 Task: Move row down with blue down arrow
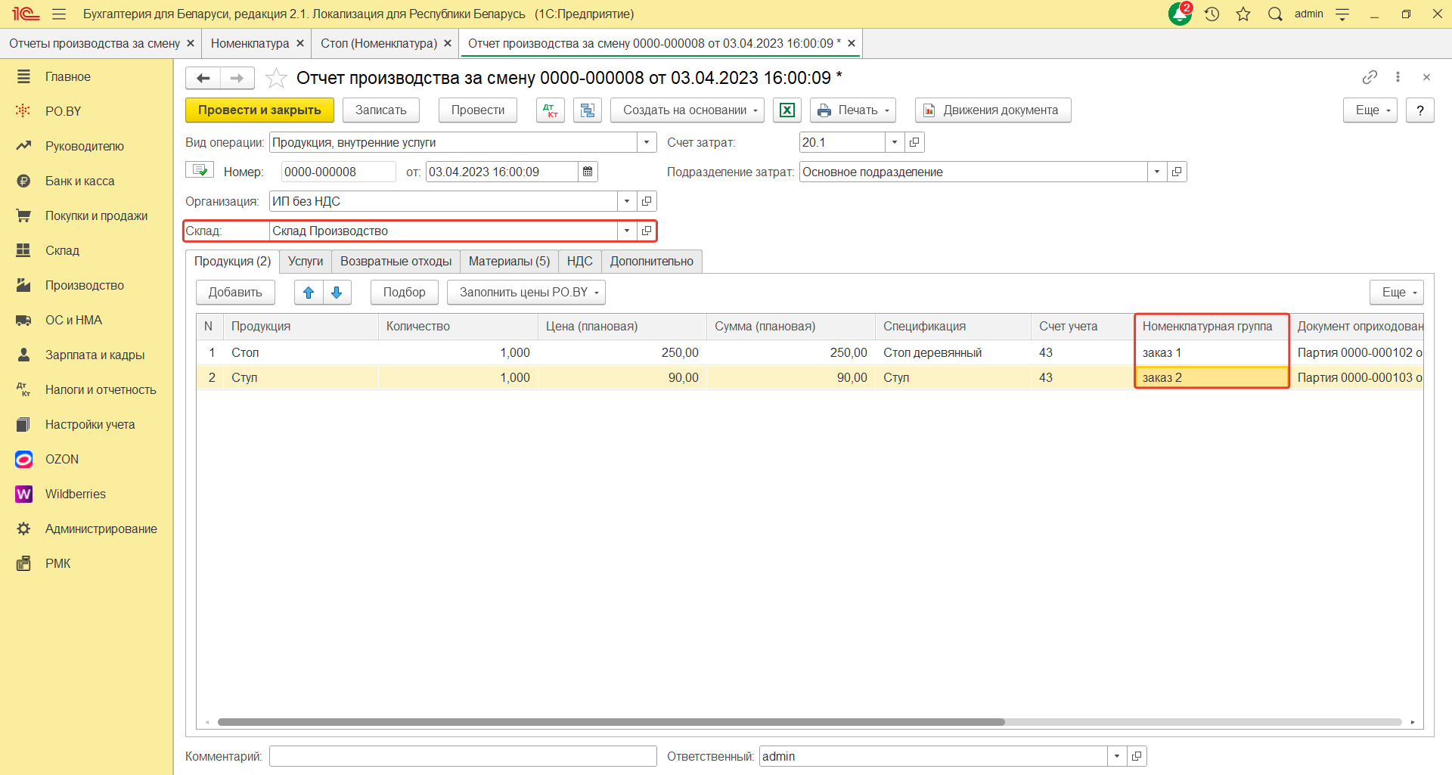pyautogui.click(x=337, y=293)
